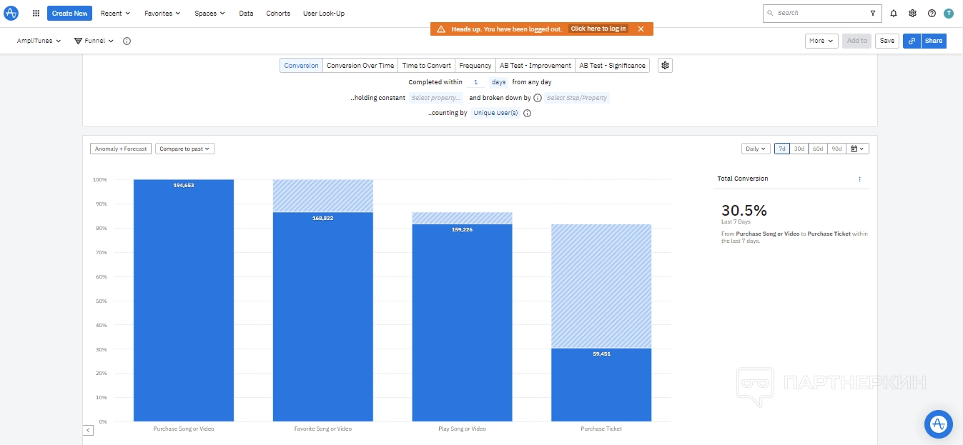Switch range to 30d
963x445 pixels.
point(799,149)
